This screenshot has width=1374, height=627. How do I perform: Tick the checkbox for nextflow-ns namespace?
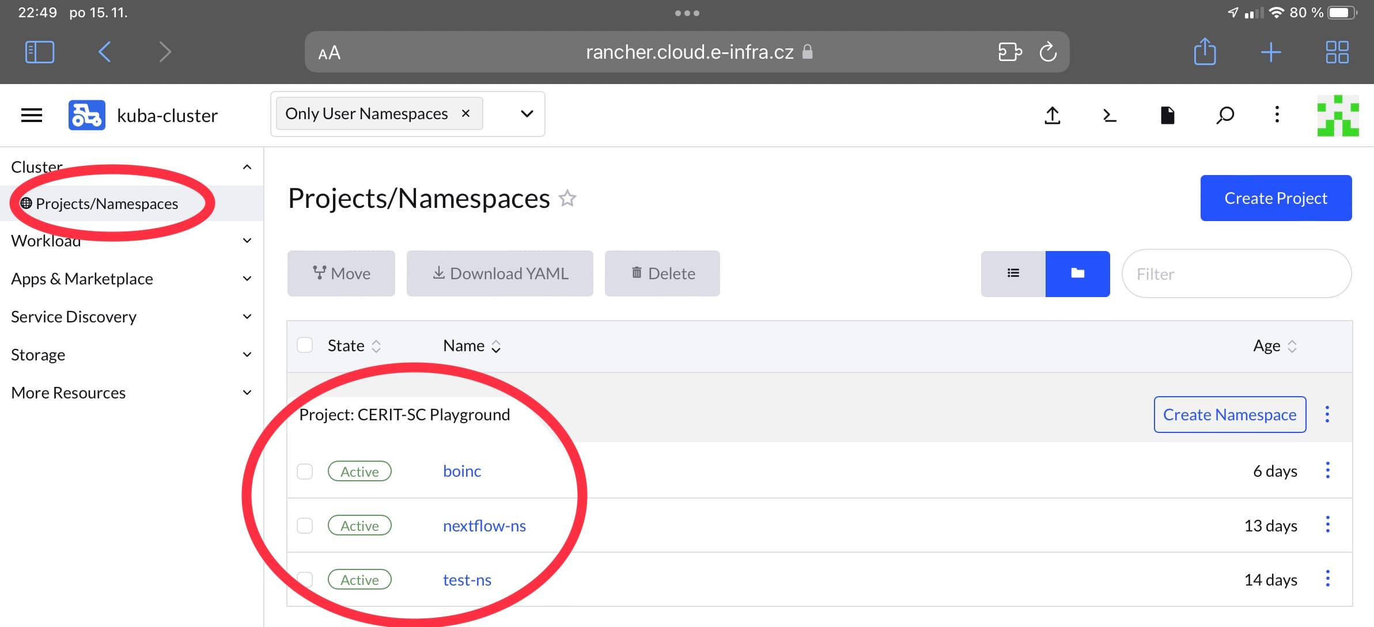[x=305, y=526]
